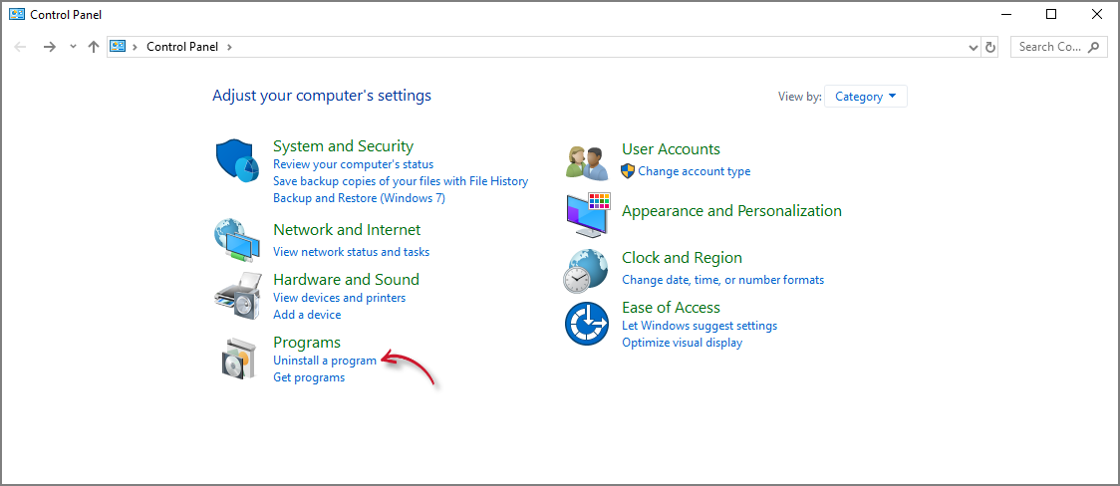This screenshot has width=1120, height=486.
Task: Select Backup and Restore (Windows 7)
Action: click(x=359, y=198)
